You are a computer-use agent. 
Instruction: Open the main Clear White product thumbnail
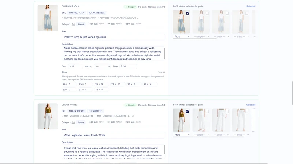click(x=48, y=116)
